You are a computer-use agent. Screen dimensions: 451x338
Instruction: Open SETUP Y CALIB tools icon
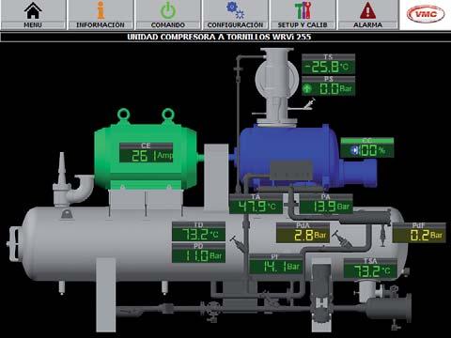click(x=303, y=10)
